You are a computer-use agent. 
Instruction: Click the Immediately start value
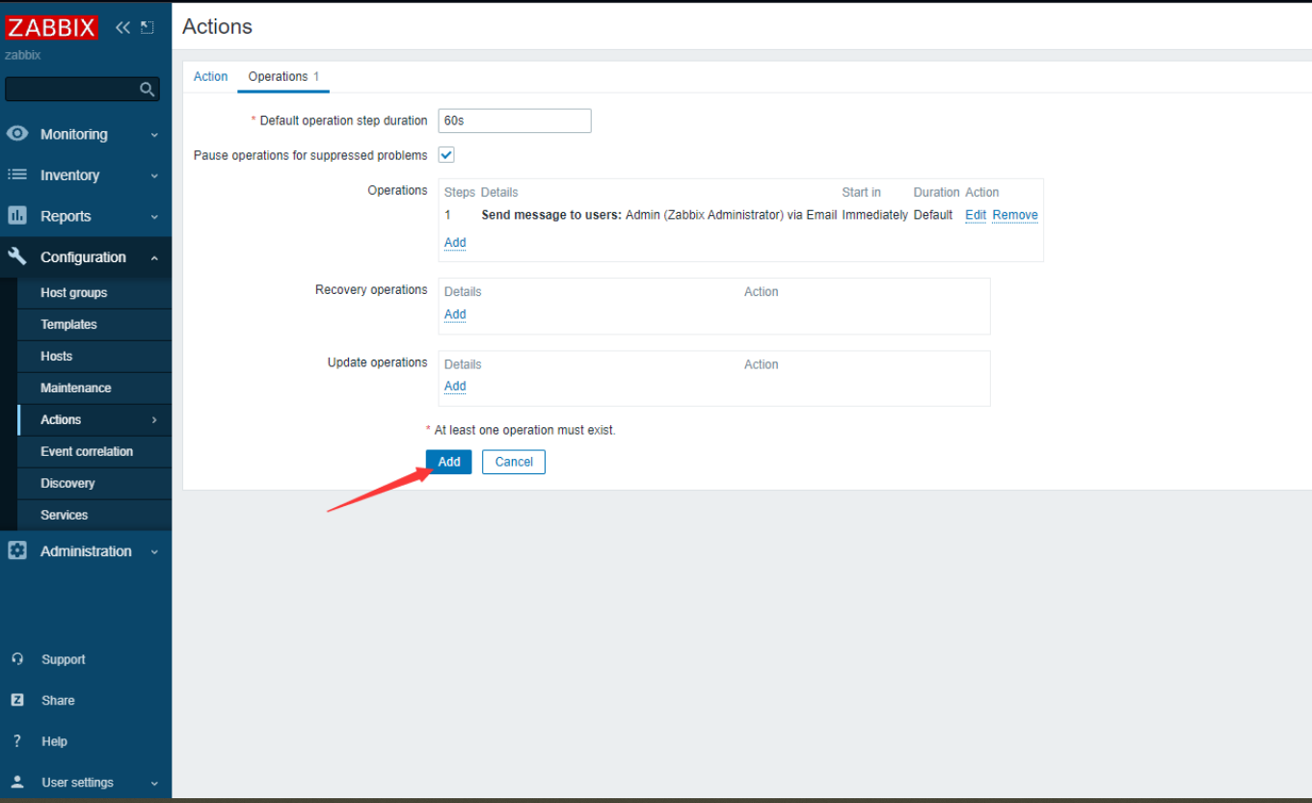click(x=874, y=215)
